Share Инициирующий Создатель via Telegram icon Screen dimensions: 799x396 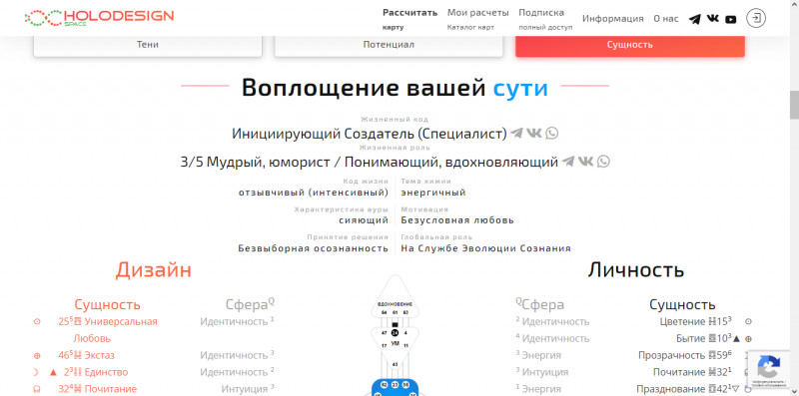[516, 134]
